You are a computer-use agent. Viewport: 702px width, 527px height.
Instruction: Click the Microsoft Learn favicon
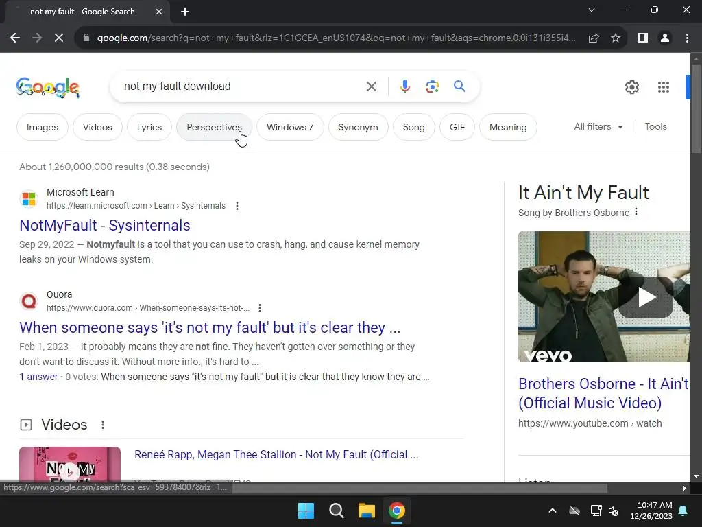[x=29, y=198]
